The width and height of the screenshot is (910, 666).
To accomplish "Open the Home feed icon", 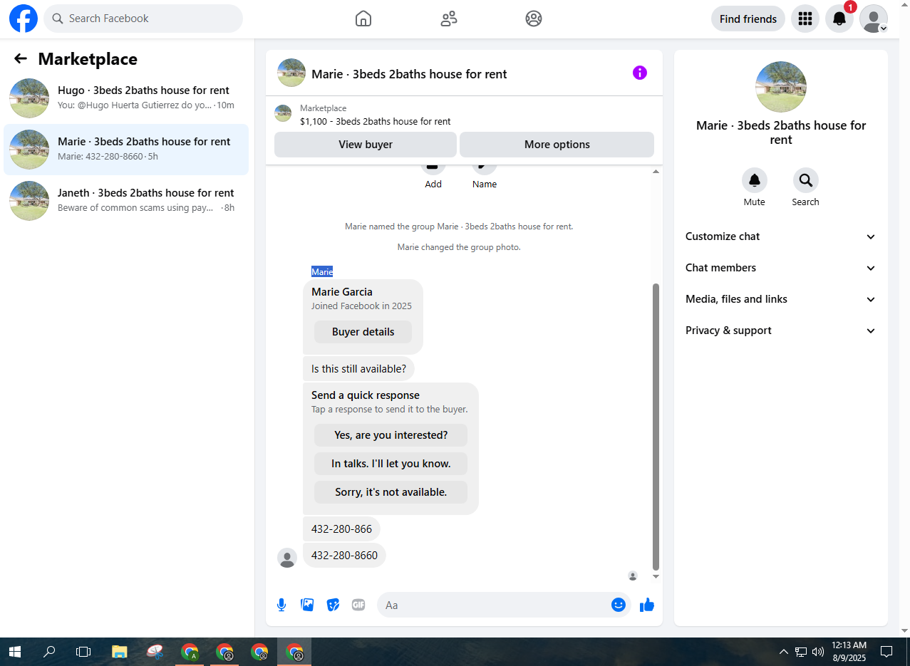I will coord(363,19).
